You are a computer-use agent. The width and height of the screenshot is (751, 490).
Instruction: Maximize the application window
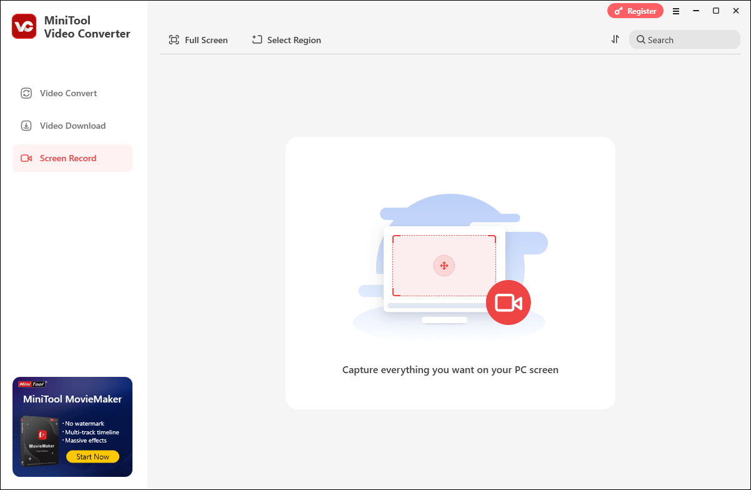716,11
